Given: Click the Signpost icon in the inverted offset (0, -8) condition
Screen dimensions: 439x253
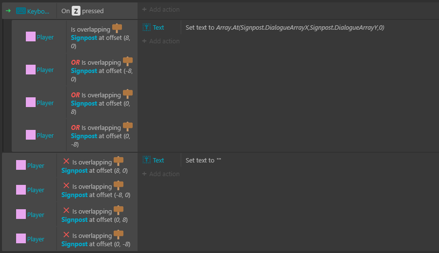Looking at the screenshot, I should (x=119, y=235).
